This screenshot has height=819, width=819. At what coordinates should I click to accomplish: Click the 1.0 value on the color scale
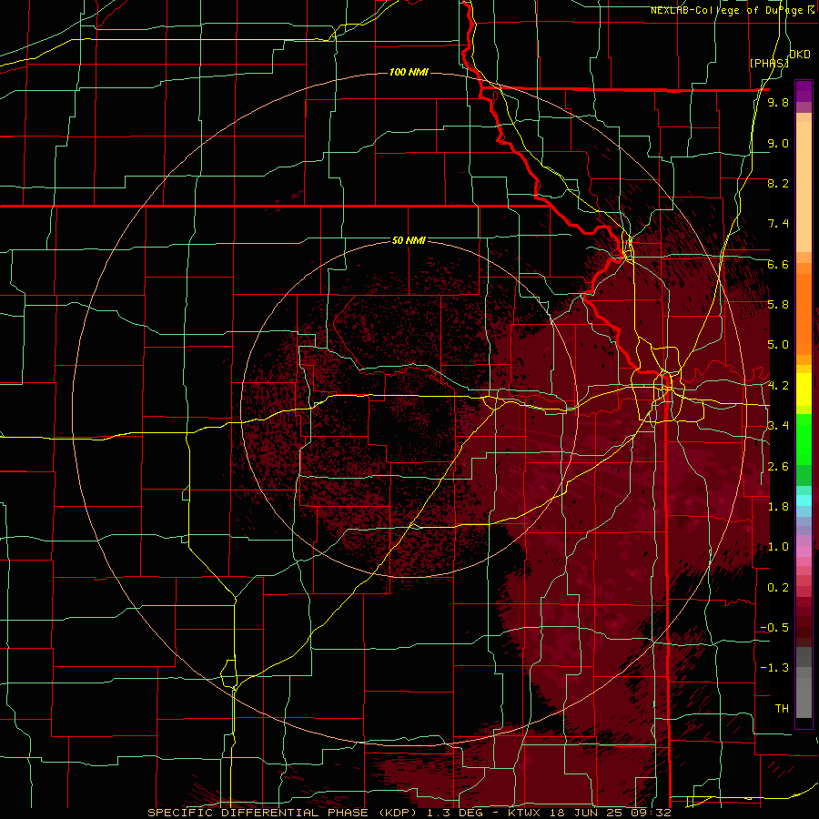point(778,547)
